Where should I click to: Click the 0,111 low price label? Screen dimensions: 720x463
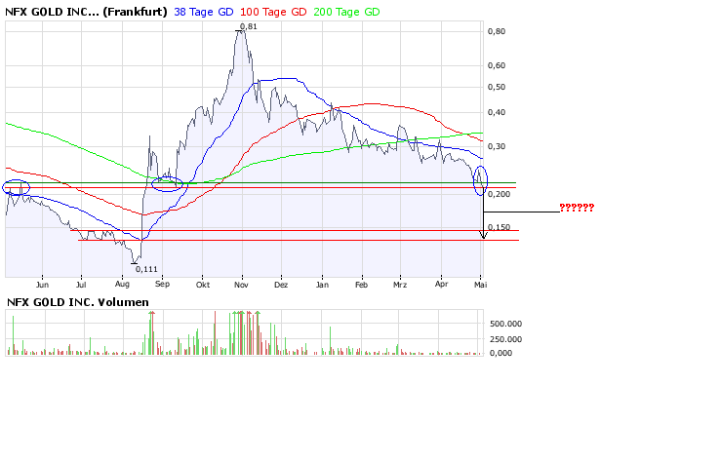coord(145,268)
